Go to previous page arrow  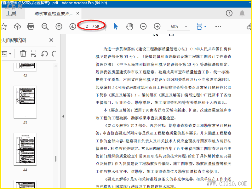tap(59, 26)
